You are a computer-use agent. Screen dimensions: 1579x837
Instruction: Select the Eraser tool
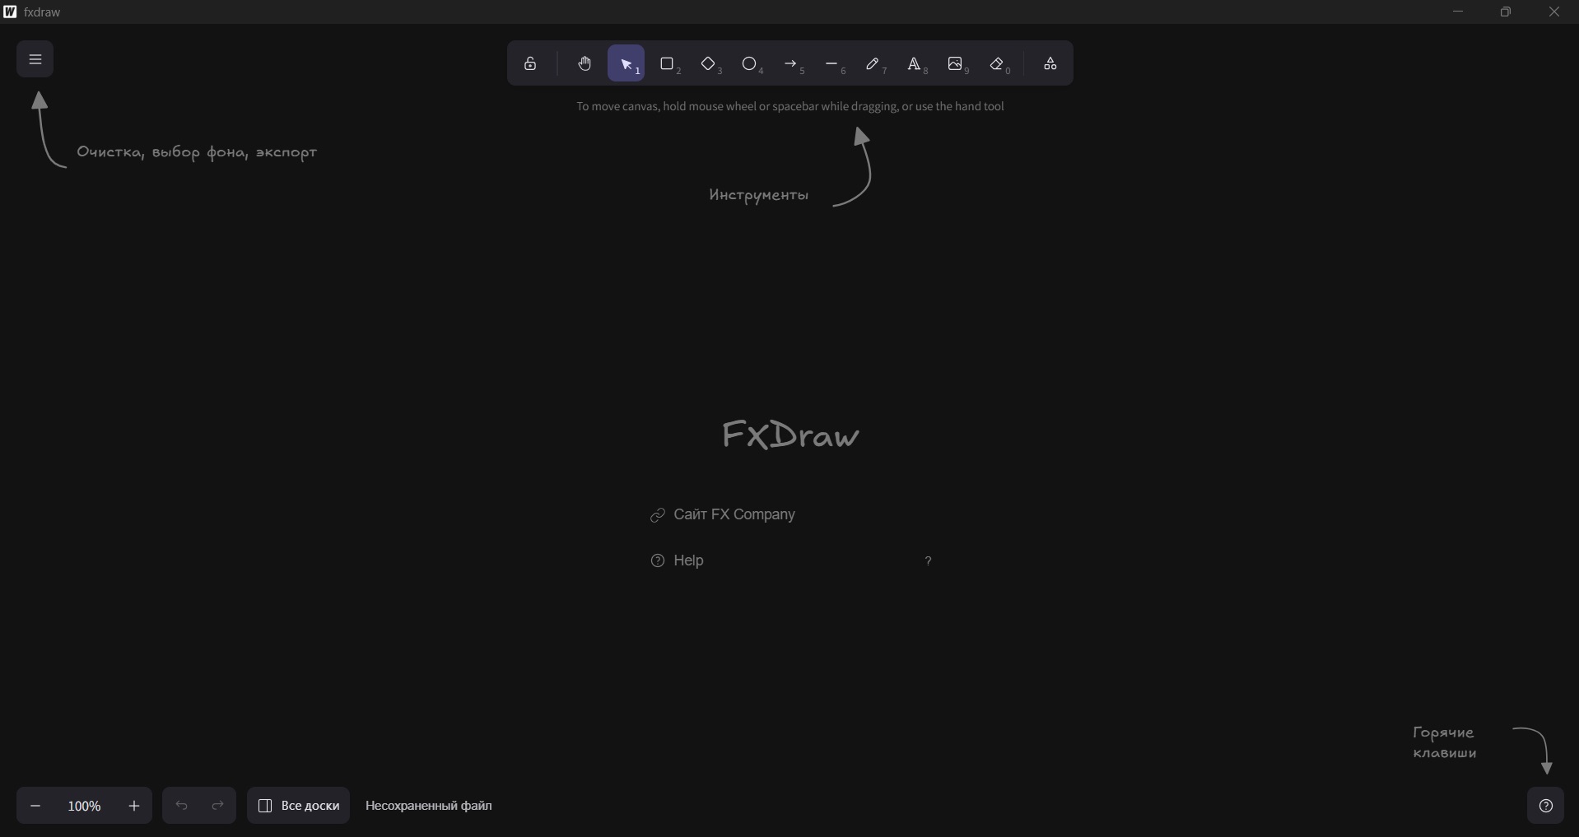click(x=999, y=64)
